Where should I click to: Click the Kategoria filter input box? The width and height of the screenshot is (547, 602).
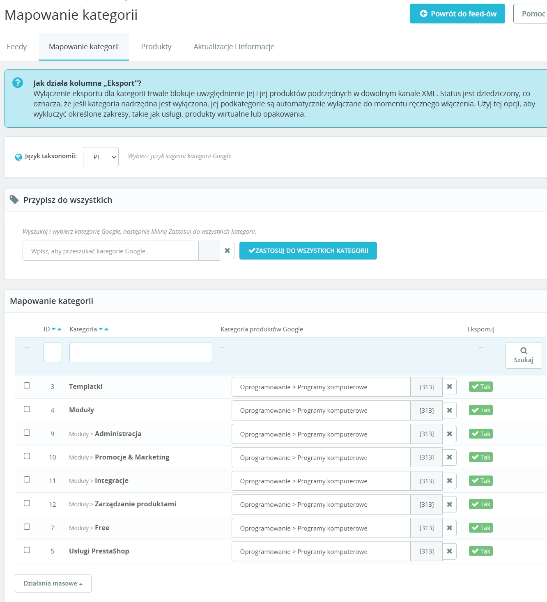[140, 352]
